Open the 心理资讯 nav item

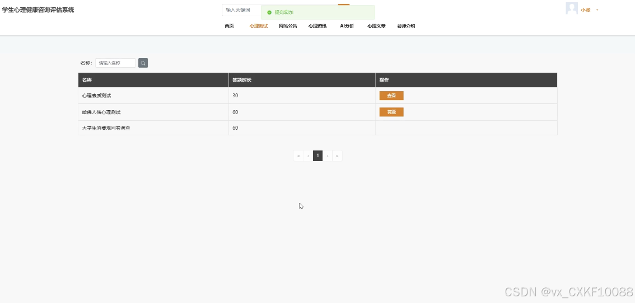click(317, 26)
